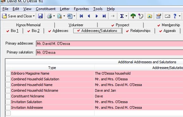Screen dimensions: 183x117
Task: Open the Favorites menu
Action: (x=81, y=9)
